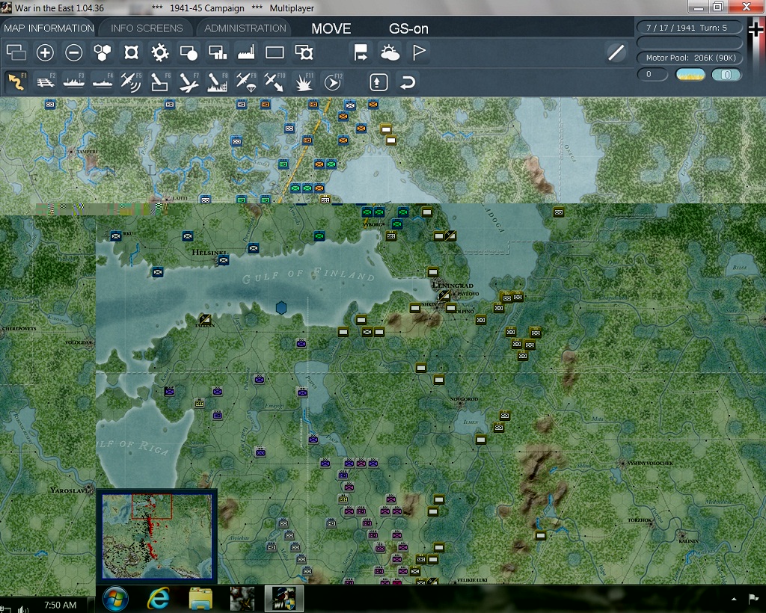The image size is (766, 613).
Task: Click the empty pill field below the date
Action: coord(689,43)
